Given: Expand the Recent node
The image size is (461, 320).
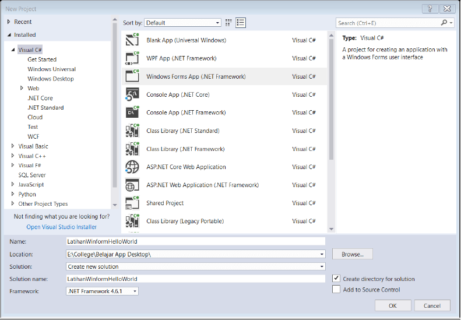Looking at the screenshot, I should [x=9, y=22].
